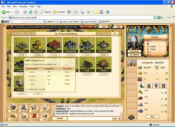Viewport: 175px width, 127px height.
Task: Open the resources tab with green figure icon
Action: point(142,86)
